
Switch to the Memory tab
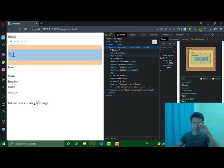180,35
